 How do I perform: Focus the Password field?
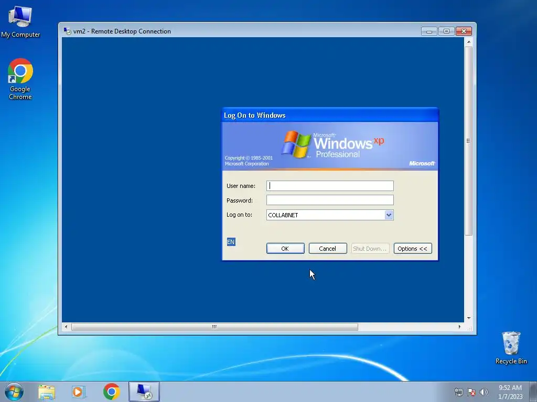(x=330, y=200)
